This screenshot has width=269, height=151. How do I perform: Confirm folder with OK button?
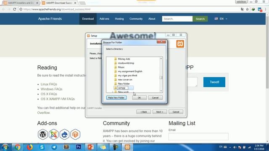[x=139, y=98]
